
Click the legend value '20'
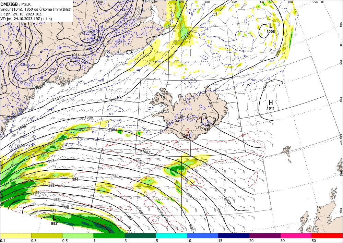[x=251, y=241]
